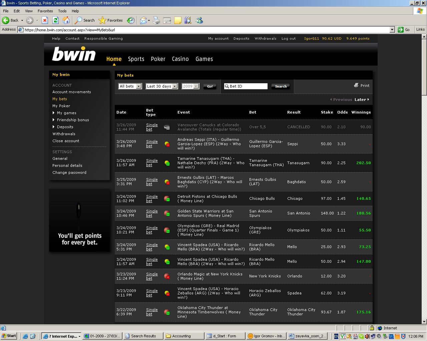
Task: Switch to the Casino tab
Action: click(180, 59)
